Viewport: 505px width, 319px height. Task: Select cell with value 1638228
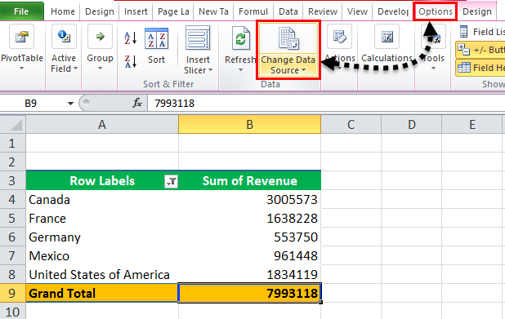pyautogui.click(x=249, y=219)
